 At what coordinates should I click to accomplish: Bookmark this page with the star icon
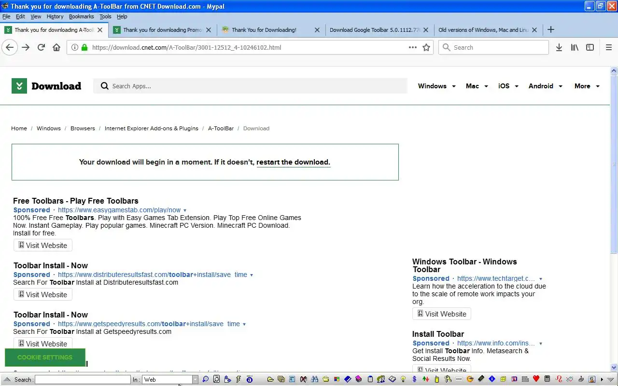pyautogui.click(x=426, y=47)
